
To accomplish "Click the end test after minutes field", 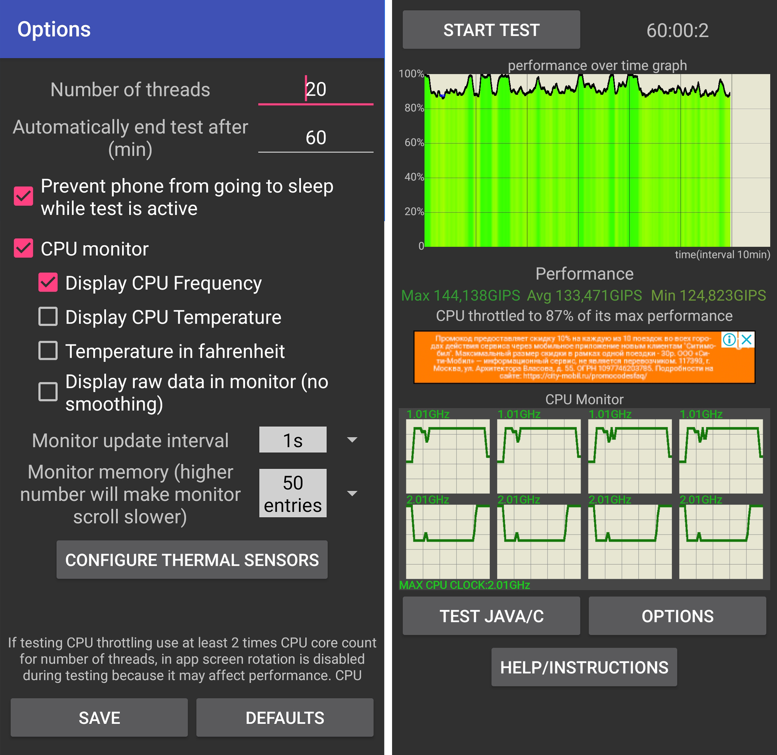I will click(315, 137).
